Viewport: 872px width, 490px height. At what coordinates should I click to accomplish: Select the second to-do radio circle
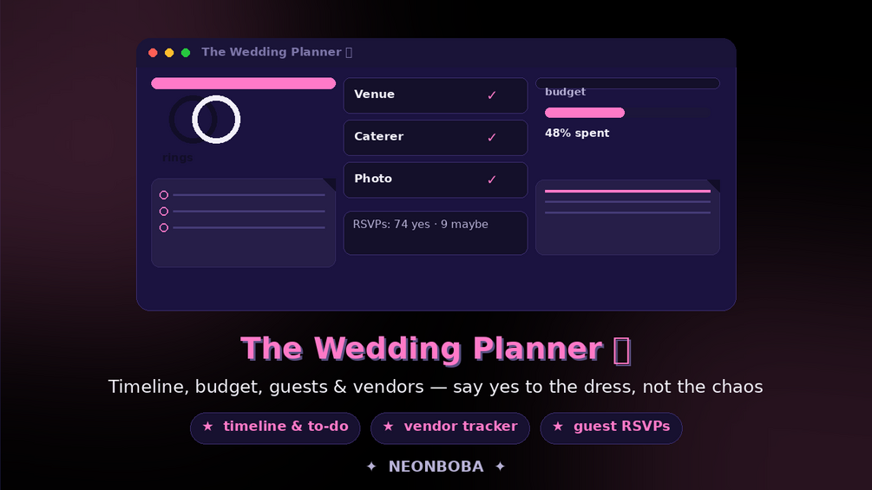pos(163,211)
